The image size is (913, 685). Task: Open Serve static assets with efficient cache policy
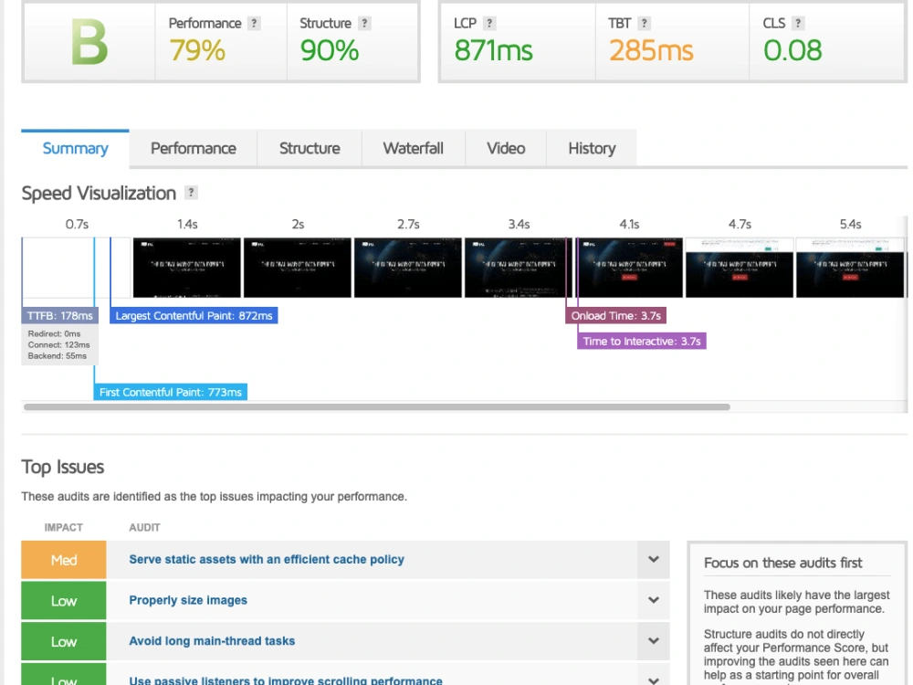point(267,559)
